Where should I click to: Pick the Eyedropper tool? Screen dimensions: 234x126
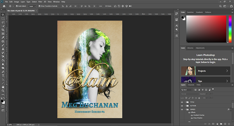pos(3,38)
